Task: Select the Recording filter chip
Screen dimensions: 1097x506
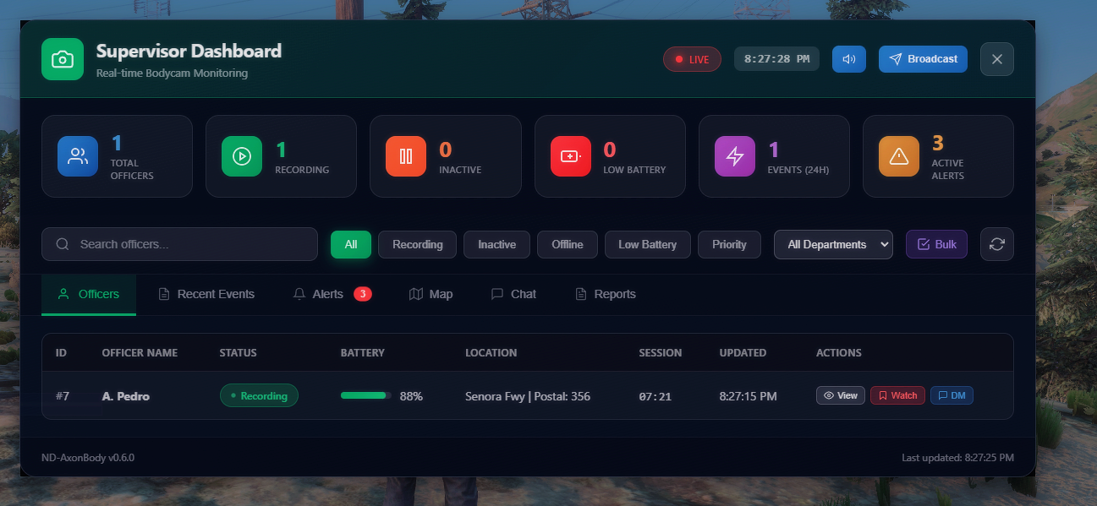Action: click(417, 244)
